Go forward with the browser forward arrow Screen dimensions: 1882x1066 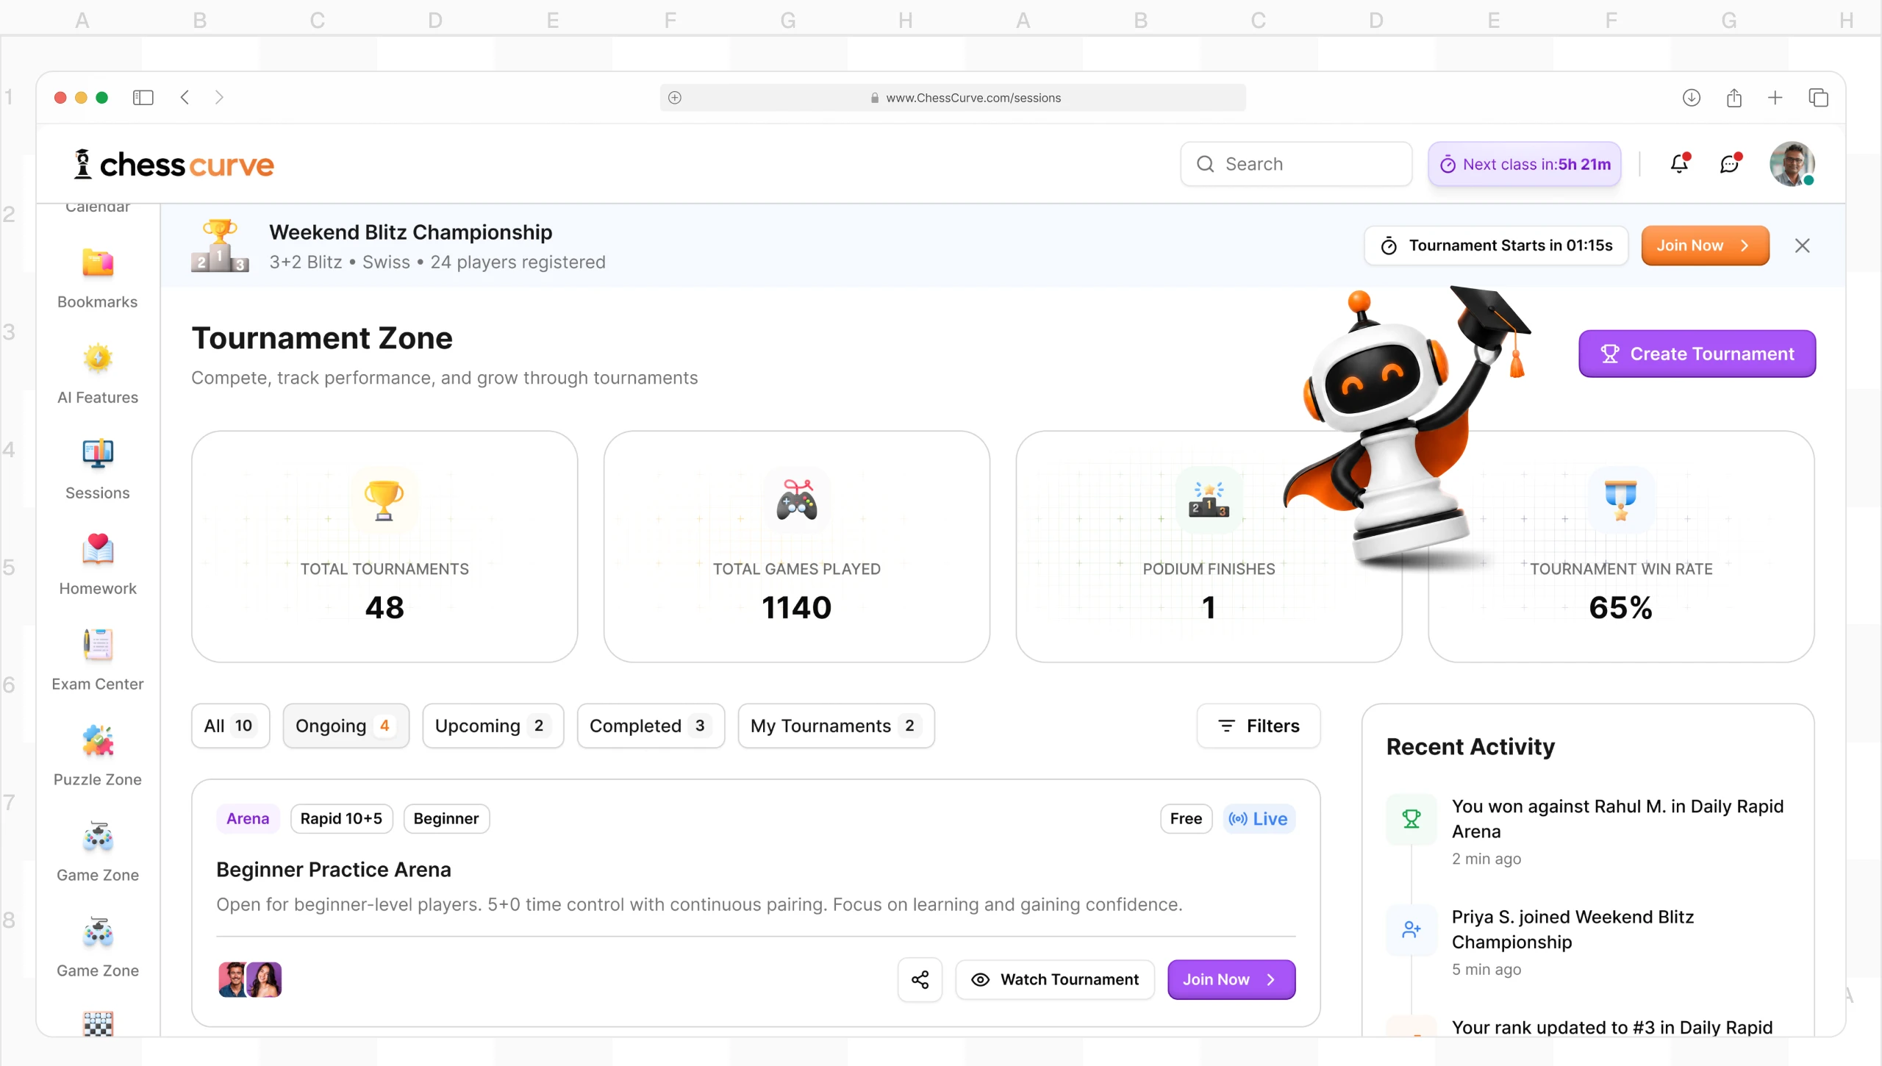pos(219,97)
